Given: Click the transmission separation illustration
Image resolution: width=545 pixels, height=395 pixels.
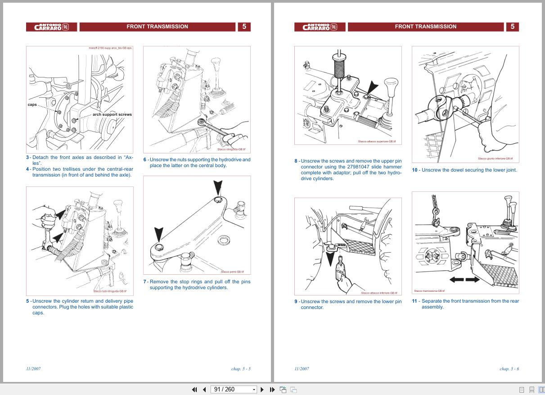Looking at the screenshot, I should 465,243.
